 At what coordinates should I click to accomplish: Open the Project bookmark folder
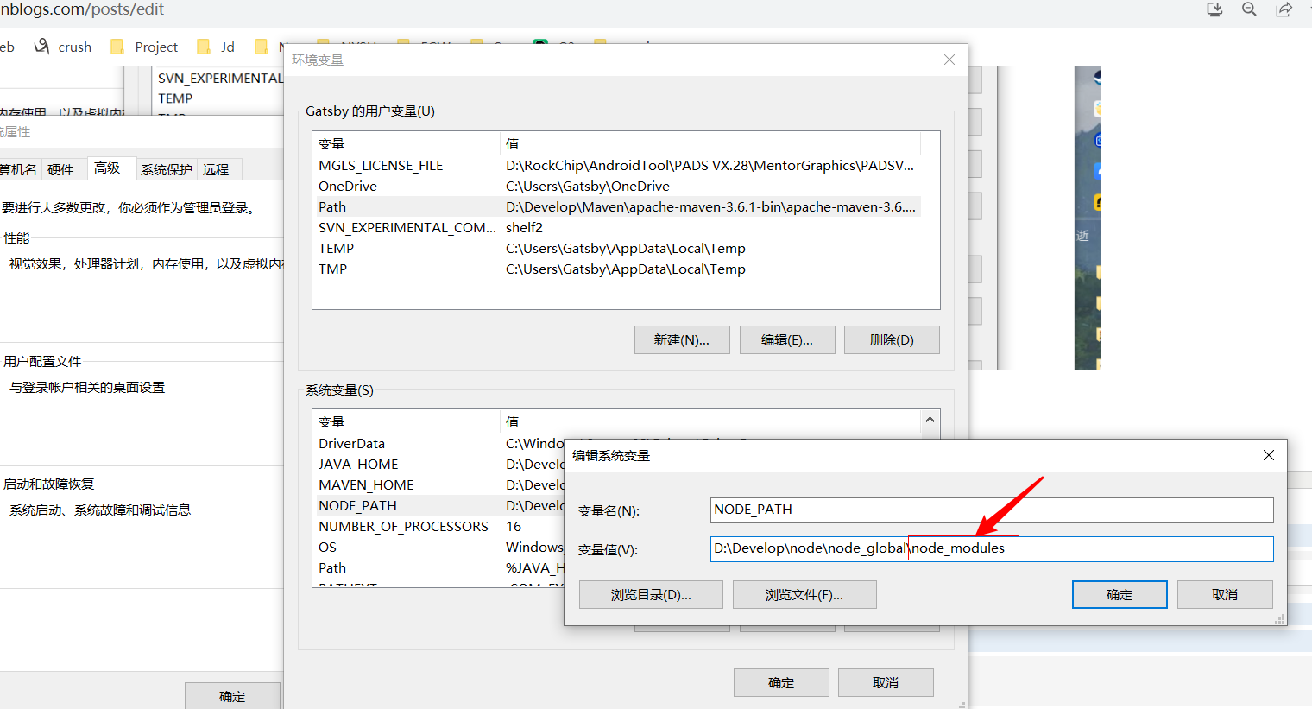click(x=144, y=47)
